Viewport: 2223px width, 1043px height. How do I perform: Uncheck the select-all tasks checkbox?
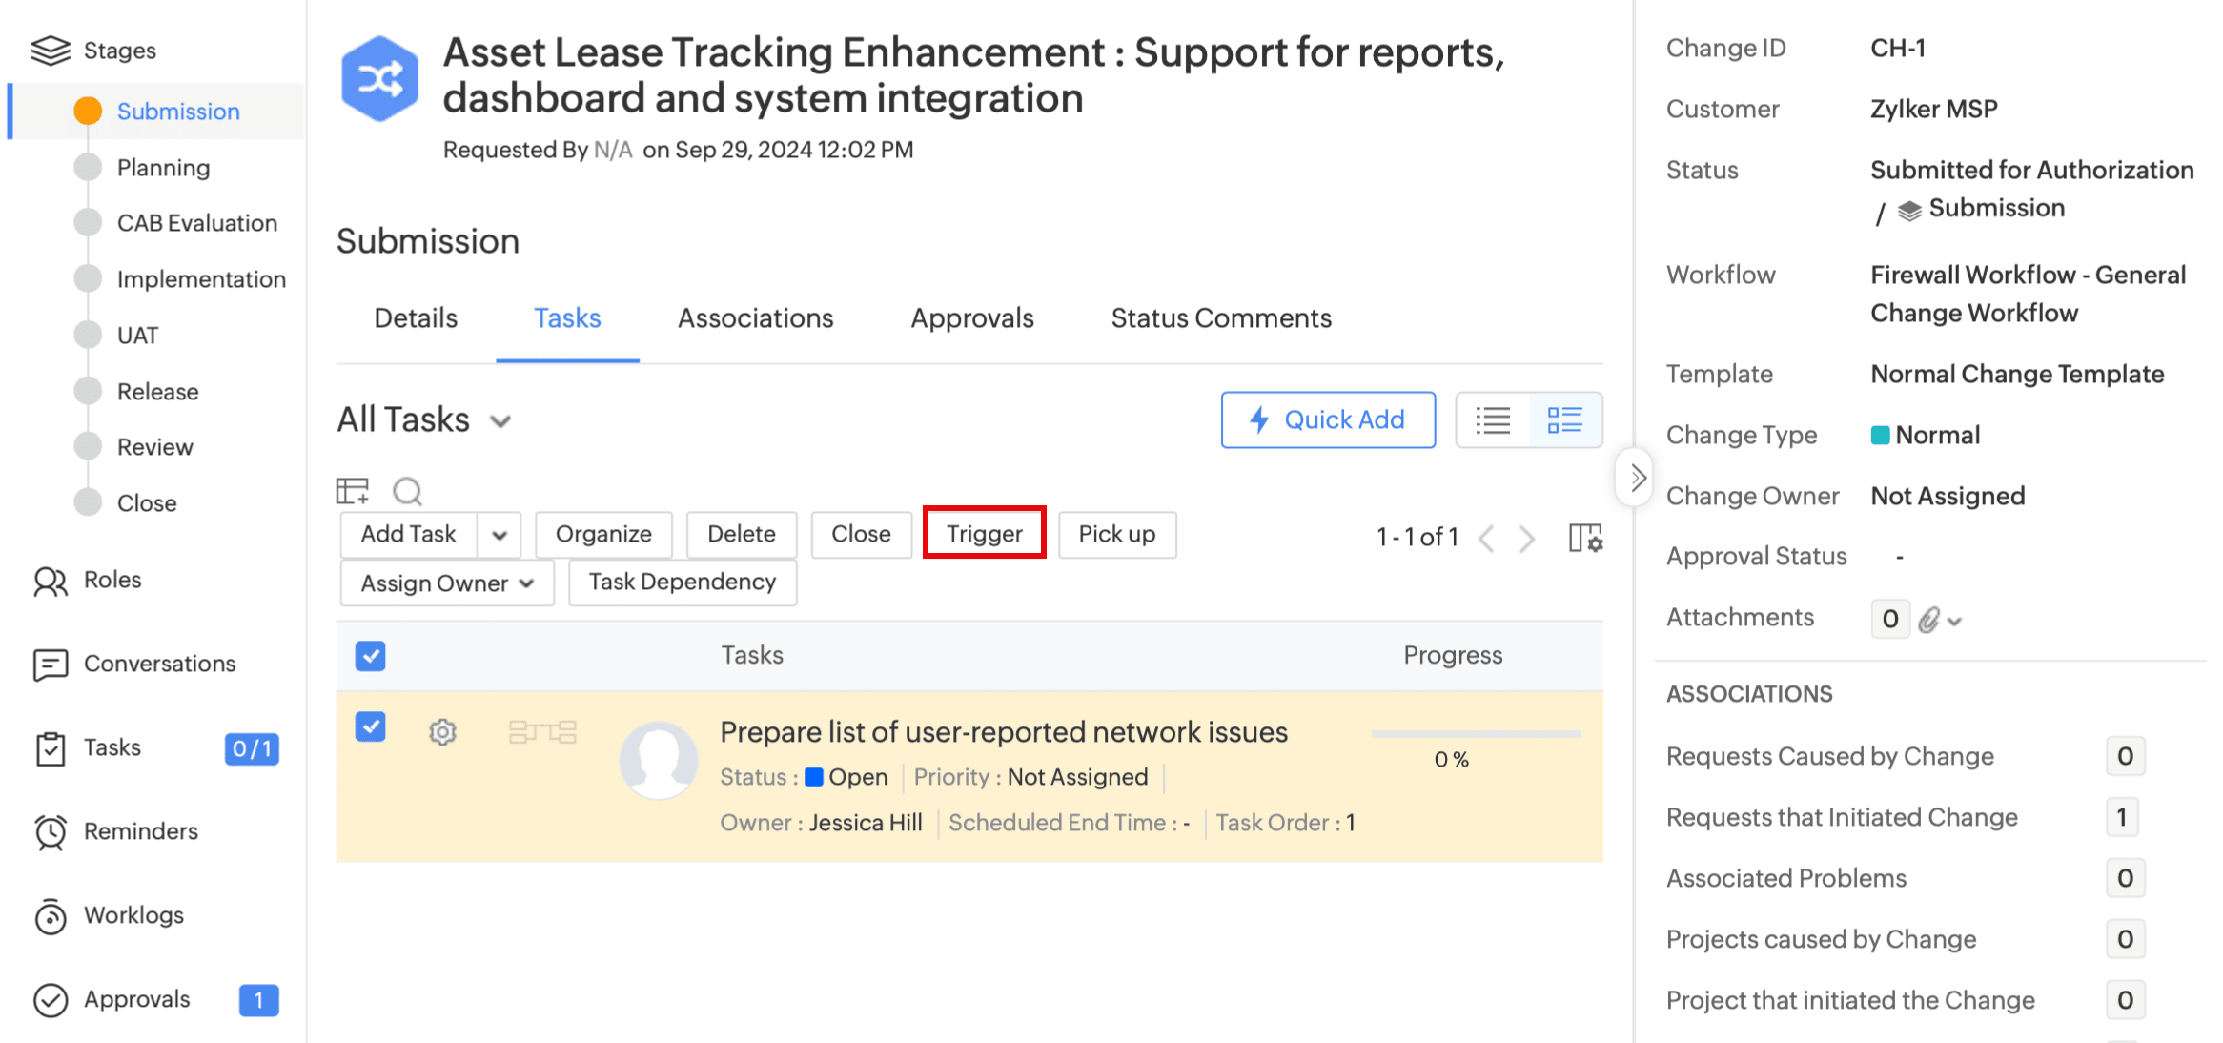(370, 656)
